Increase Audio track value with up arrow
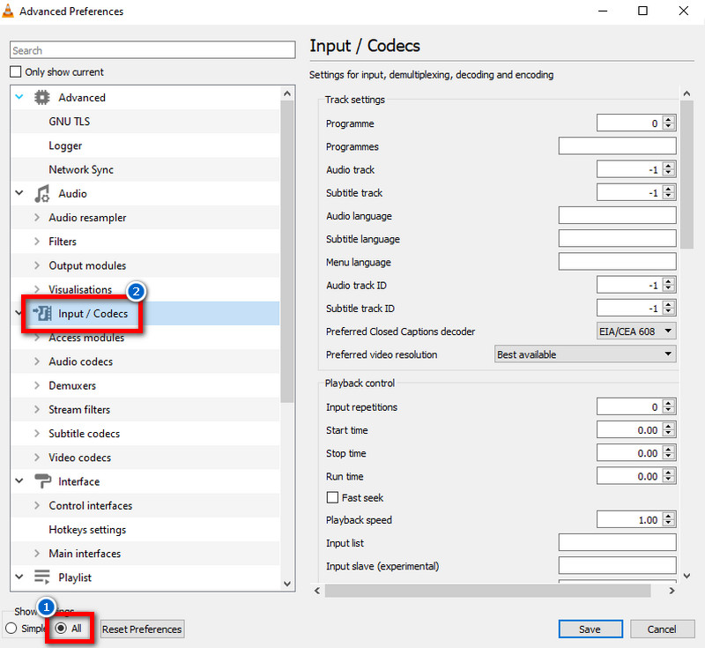Image resolution: width=705 pixels, height=648 pixels. coord(669,166)
